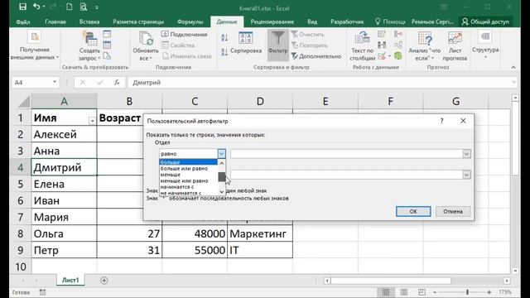Open the Sort dialog button

tap(246, 42)
